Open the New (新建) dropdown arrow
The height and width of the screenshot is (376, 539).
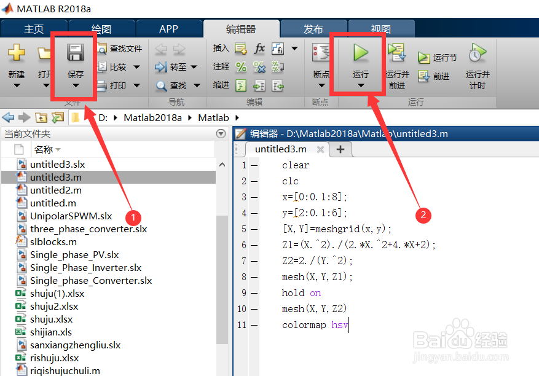point(17,85)
